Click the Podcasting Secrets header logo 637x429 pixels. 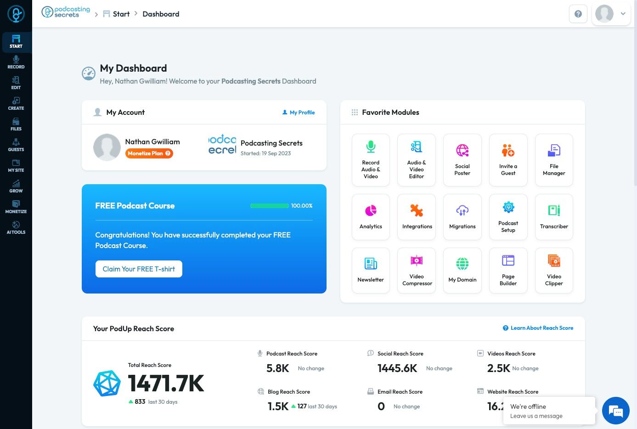[66, 12]
